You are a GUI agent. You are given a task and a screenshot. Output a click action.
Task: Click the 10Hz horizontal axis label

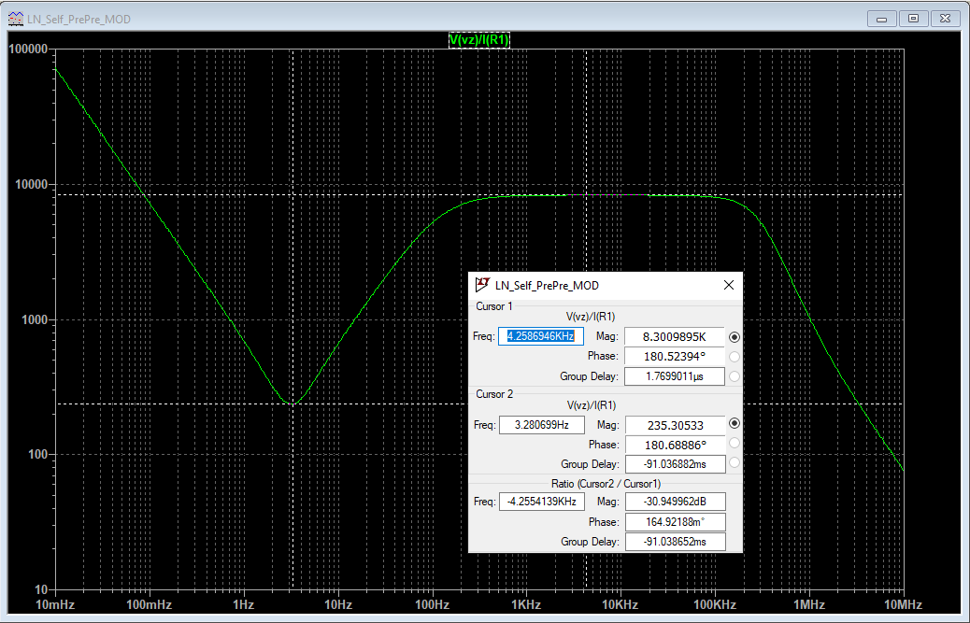pos(337,604)
